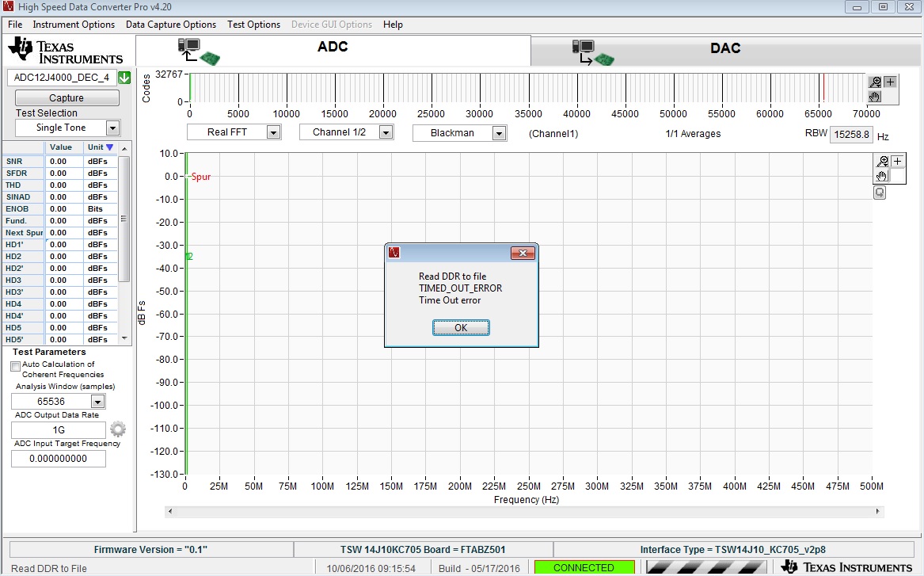The height and width of the screenshot is (576, 924).
Task: Click the 10/06/2016 09:15:54 timestamp
Action: (371, 568)
